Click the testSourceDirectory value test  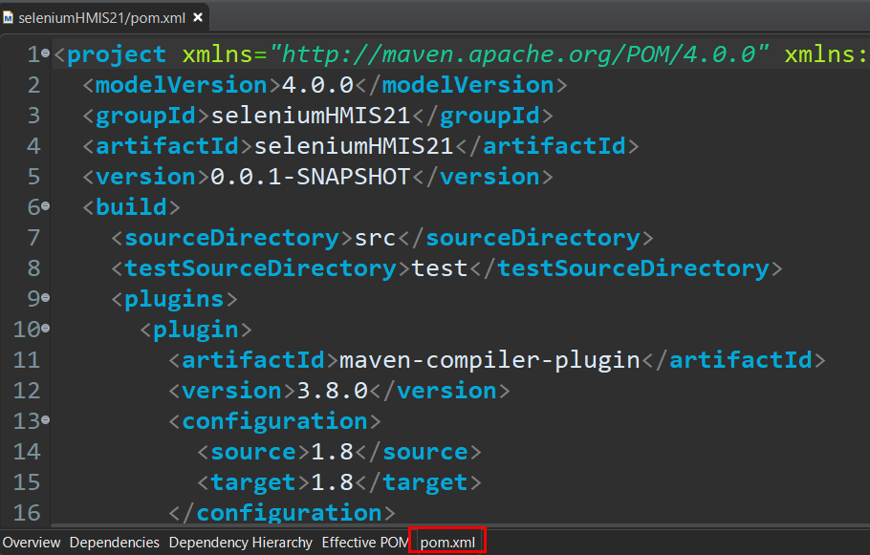(440, 268)
